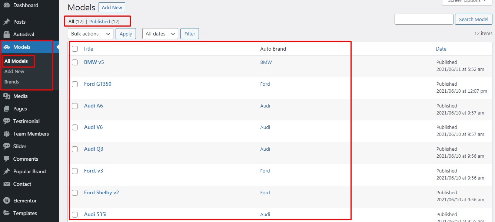This screenshot has width=495, height=222.
Task: Check the Audi A6 row checkbox
Action: click(x=75, y=106)
